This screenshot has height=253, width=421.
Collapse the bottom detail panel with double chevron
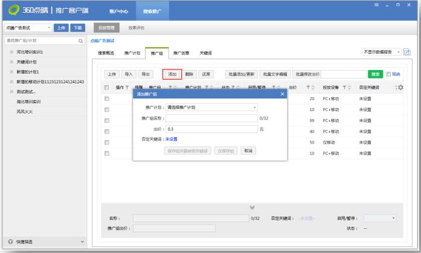(252, 207)
